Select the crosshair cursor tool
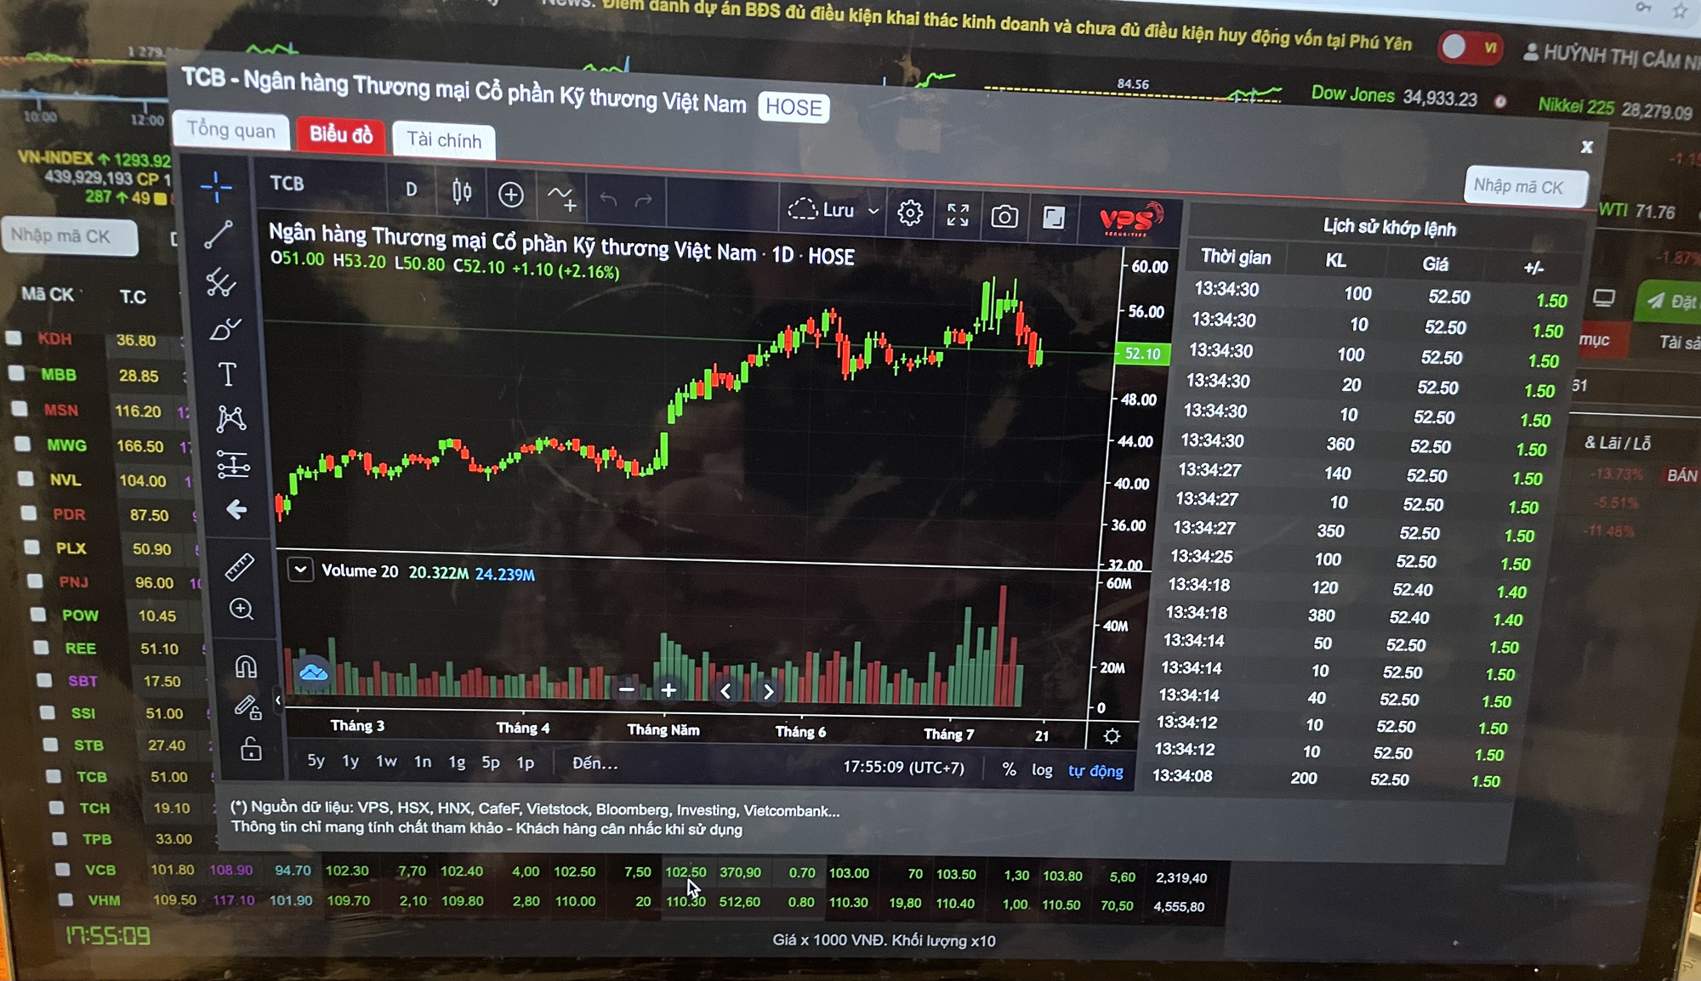 point(217,187)
